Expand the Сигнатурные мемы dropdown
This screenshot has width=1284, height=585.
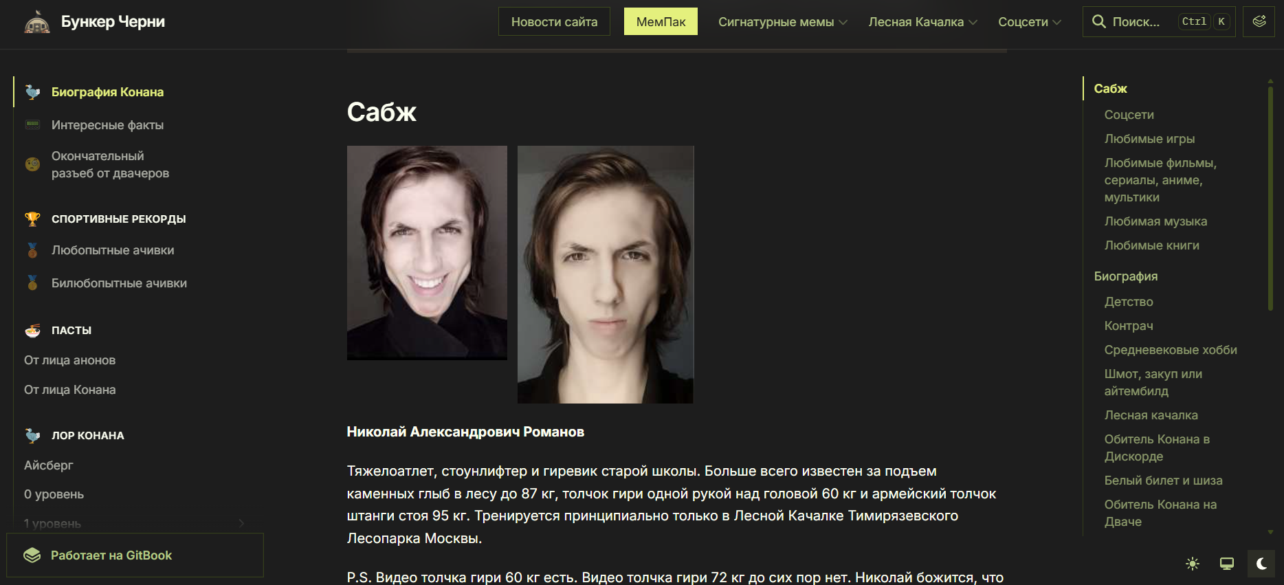tap(783, 21)
